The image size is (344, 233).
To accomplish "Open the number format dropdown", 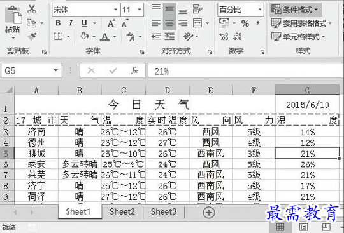I will click(x=260, y=10).
